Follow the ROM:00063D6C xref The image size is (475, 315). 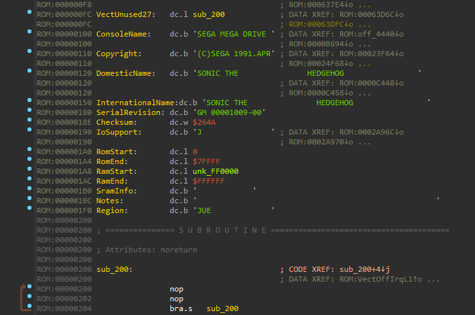coord(371,14)
